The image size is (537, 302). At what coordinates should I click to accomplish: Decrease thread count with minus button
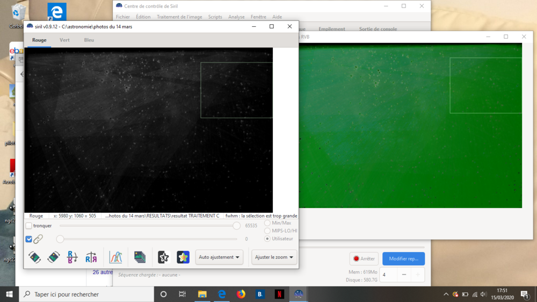(404, 275)
